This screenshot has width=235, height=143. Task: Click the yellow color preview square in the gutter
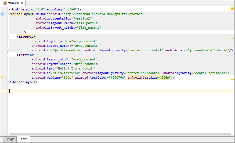tap(2, 77)
